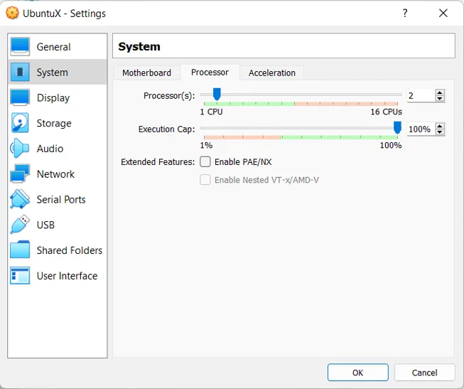The height and width of the screenshot is (389, 464).
Task: Toggle Enable Nested VT-x/AMD-V checkbox
Action: coord(205,180)
